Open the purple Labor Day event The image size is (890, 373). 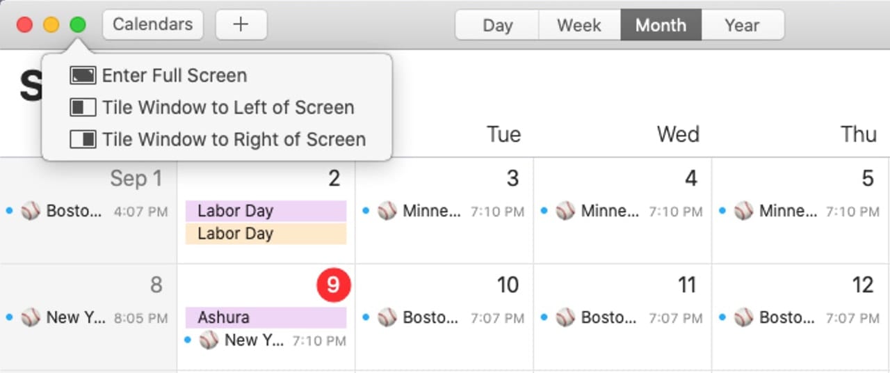pos(266,211)
